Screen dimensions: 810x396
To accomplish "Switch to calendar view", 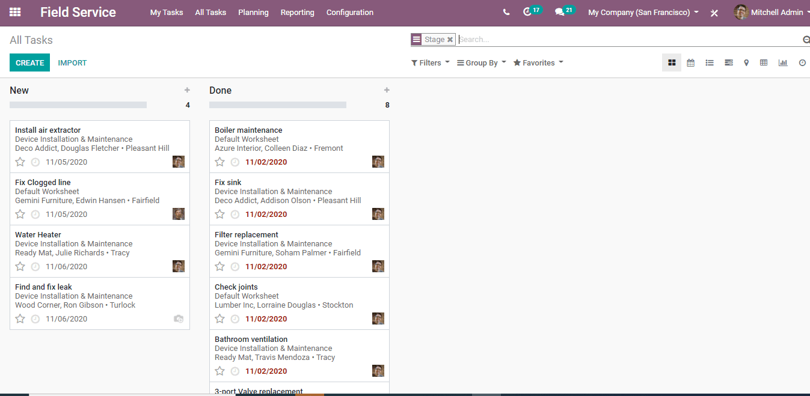I will point(690,62).
